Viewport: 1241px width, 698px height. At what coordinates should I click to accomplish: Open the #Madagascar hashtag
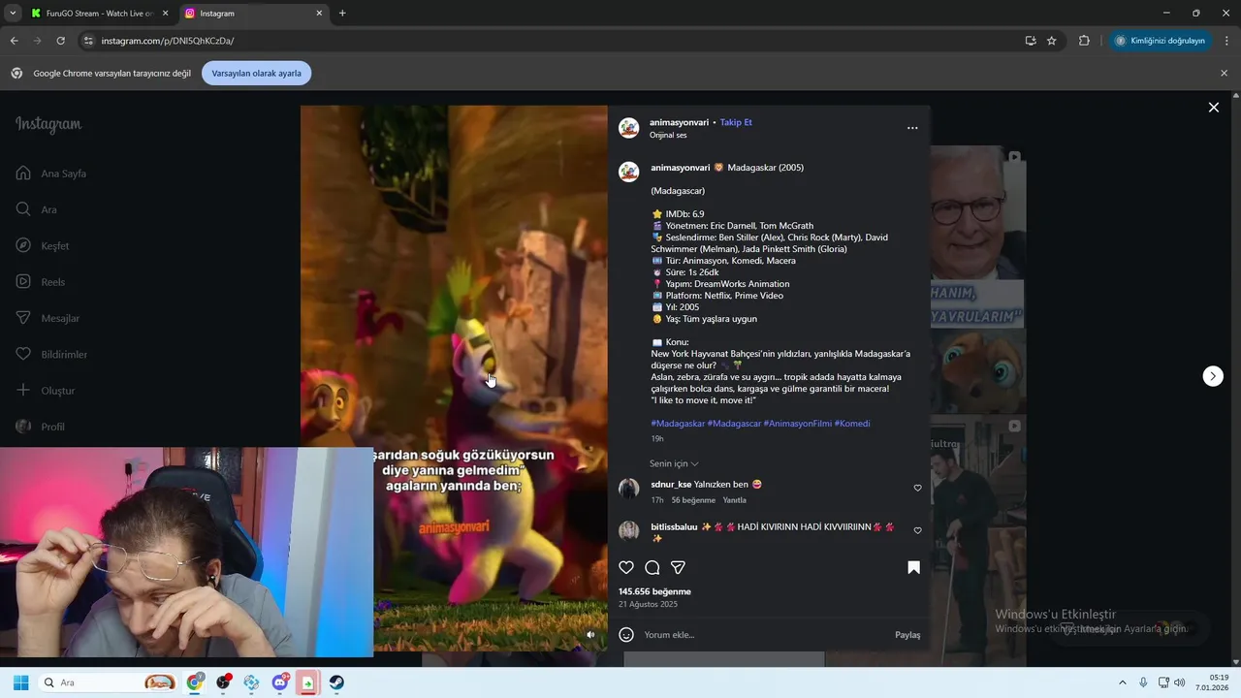tap(734, 424)
